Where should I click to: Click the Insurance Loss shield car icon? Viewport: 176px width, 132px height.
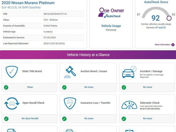[70, 104]
